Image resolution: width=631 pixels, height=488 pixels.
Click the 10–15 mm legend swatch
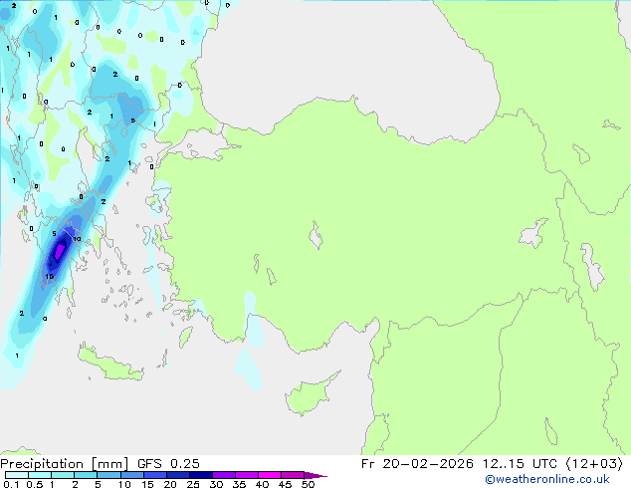coord(132,475)
